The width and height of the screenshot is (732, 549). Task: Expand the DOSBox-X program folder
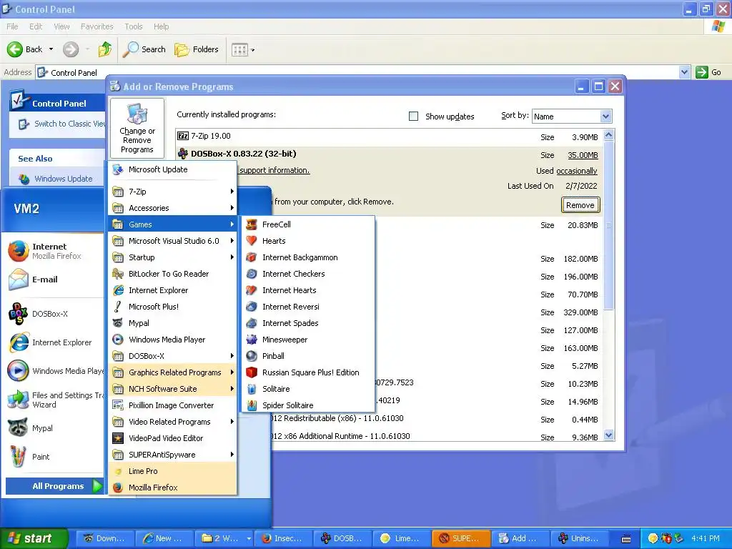click(x=173, y=356)
